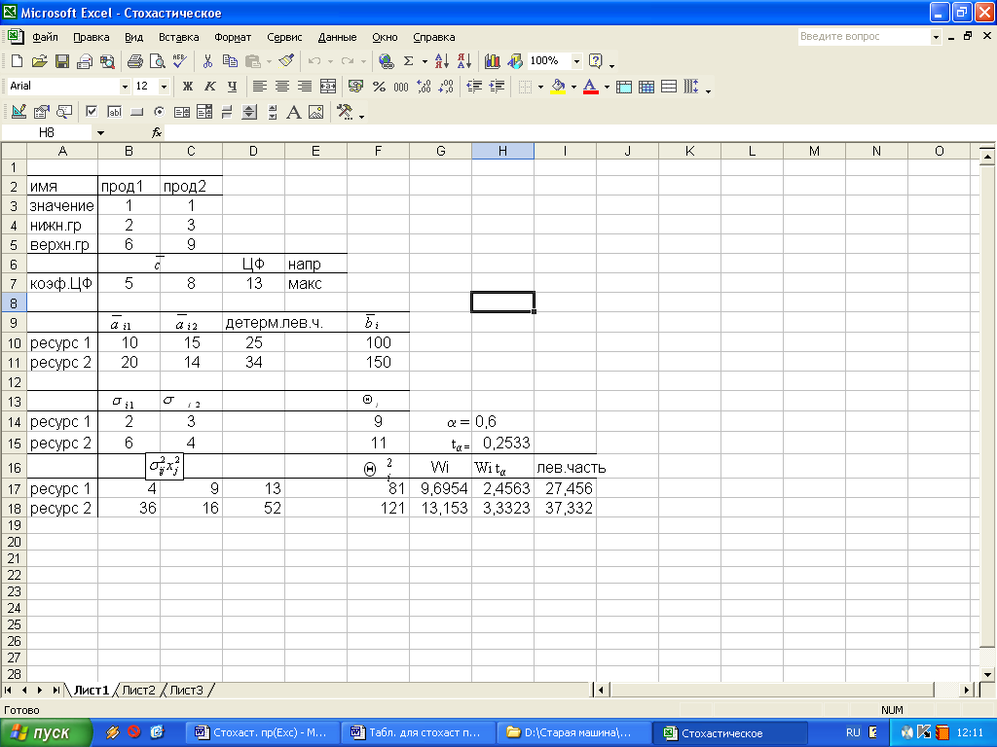Print with the printer icon
This screenshot has width=997, height=747.
tap(134, 61)
